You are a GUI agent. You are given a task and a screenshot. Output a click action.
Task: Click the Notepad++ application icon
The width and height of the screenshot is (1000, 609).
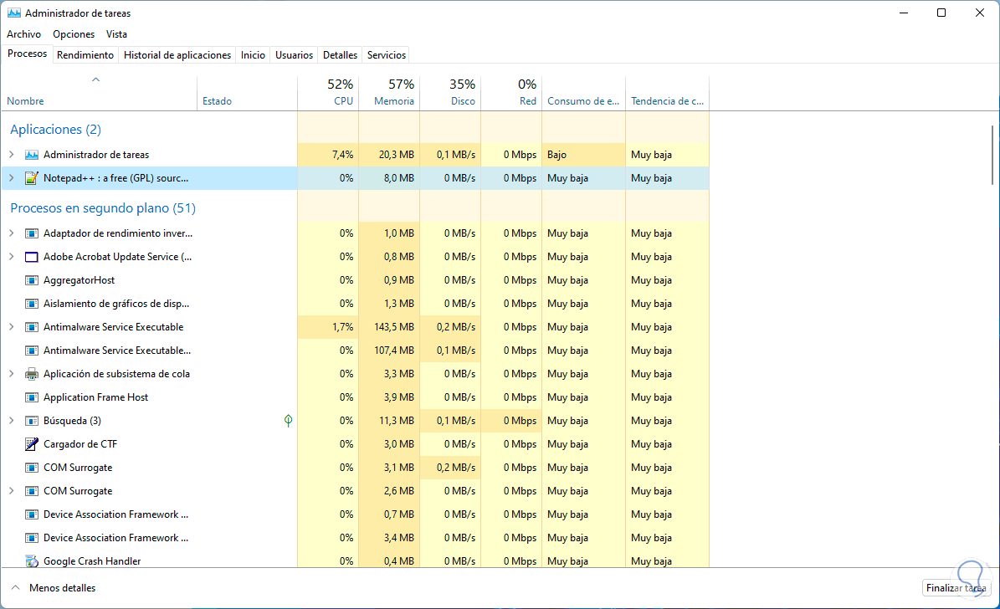click(32, 178)
